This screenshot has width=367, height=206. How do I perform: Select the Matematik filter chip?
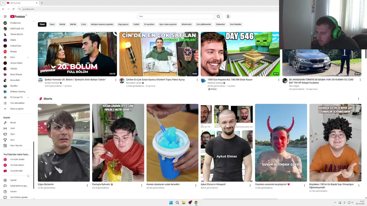pos(186,24)
